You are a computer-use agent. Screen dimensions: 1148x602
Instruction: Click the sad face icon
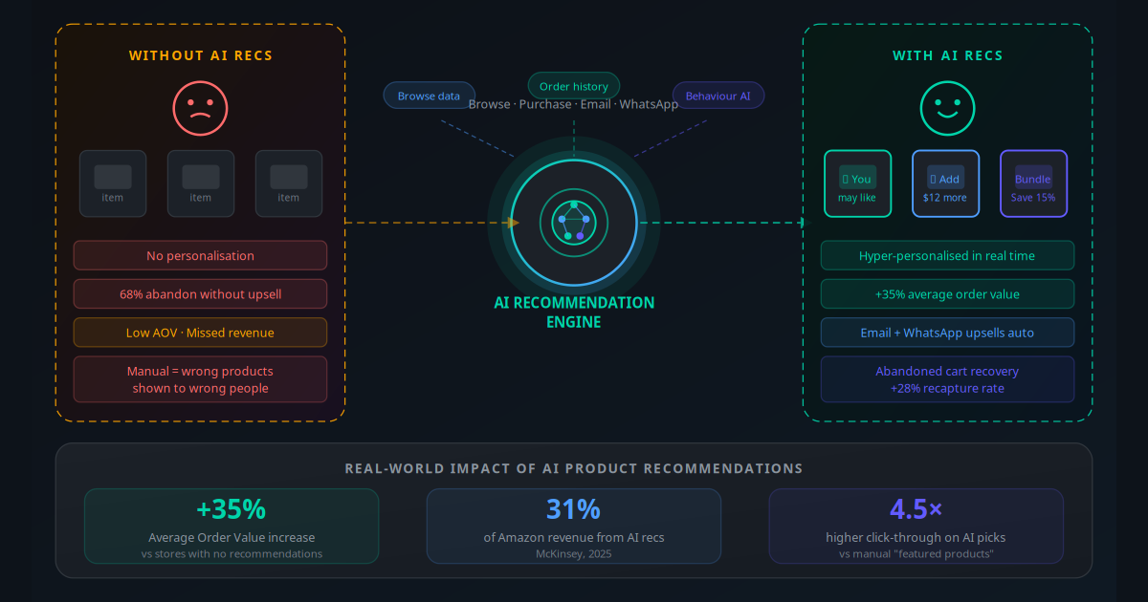point(200,107)
